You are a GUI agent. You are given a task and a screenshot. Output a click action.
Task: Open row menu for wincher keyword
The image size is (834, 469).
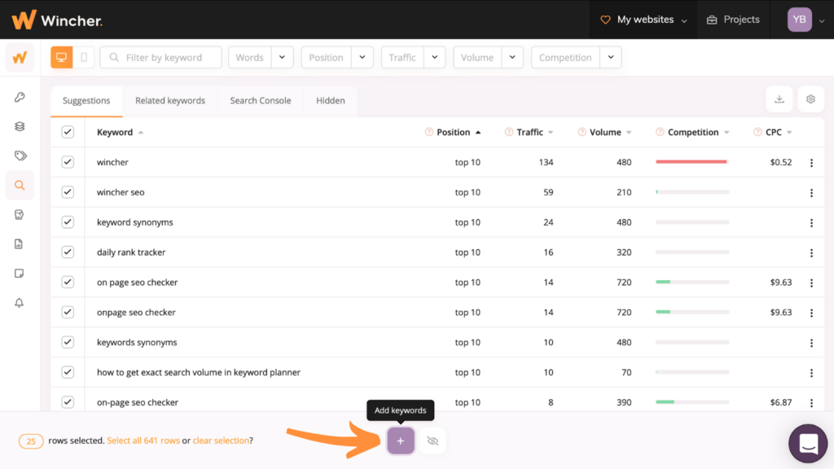[x=812, y=163]
